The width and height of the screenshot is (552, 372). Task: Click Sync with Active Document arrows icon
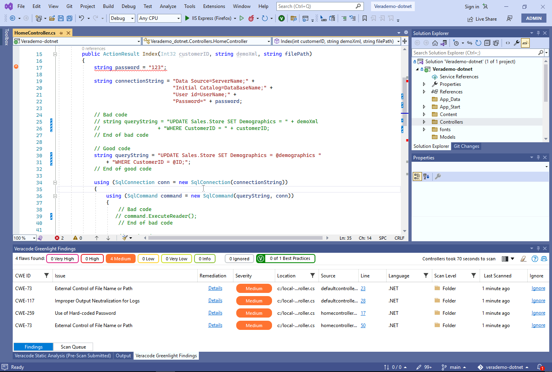click(x=470, y=43)
